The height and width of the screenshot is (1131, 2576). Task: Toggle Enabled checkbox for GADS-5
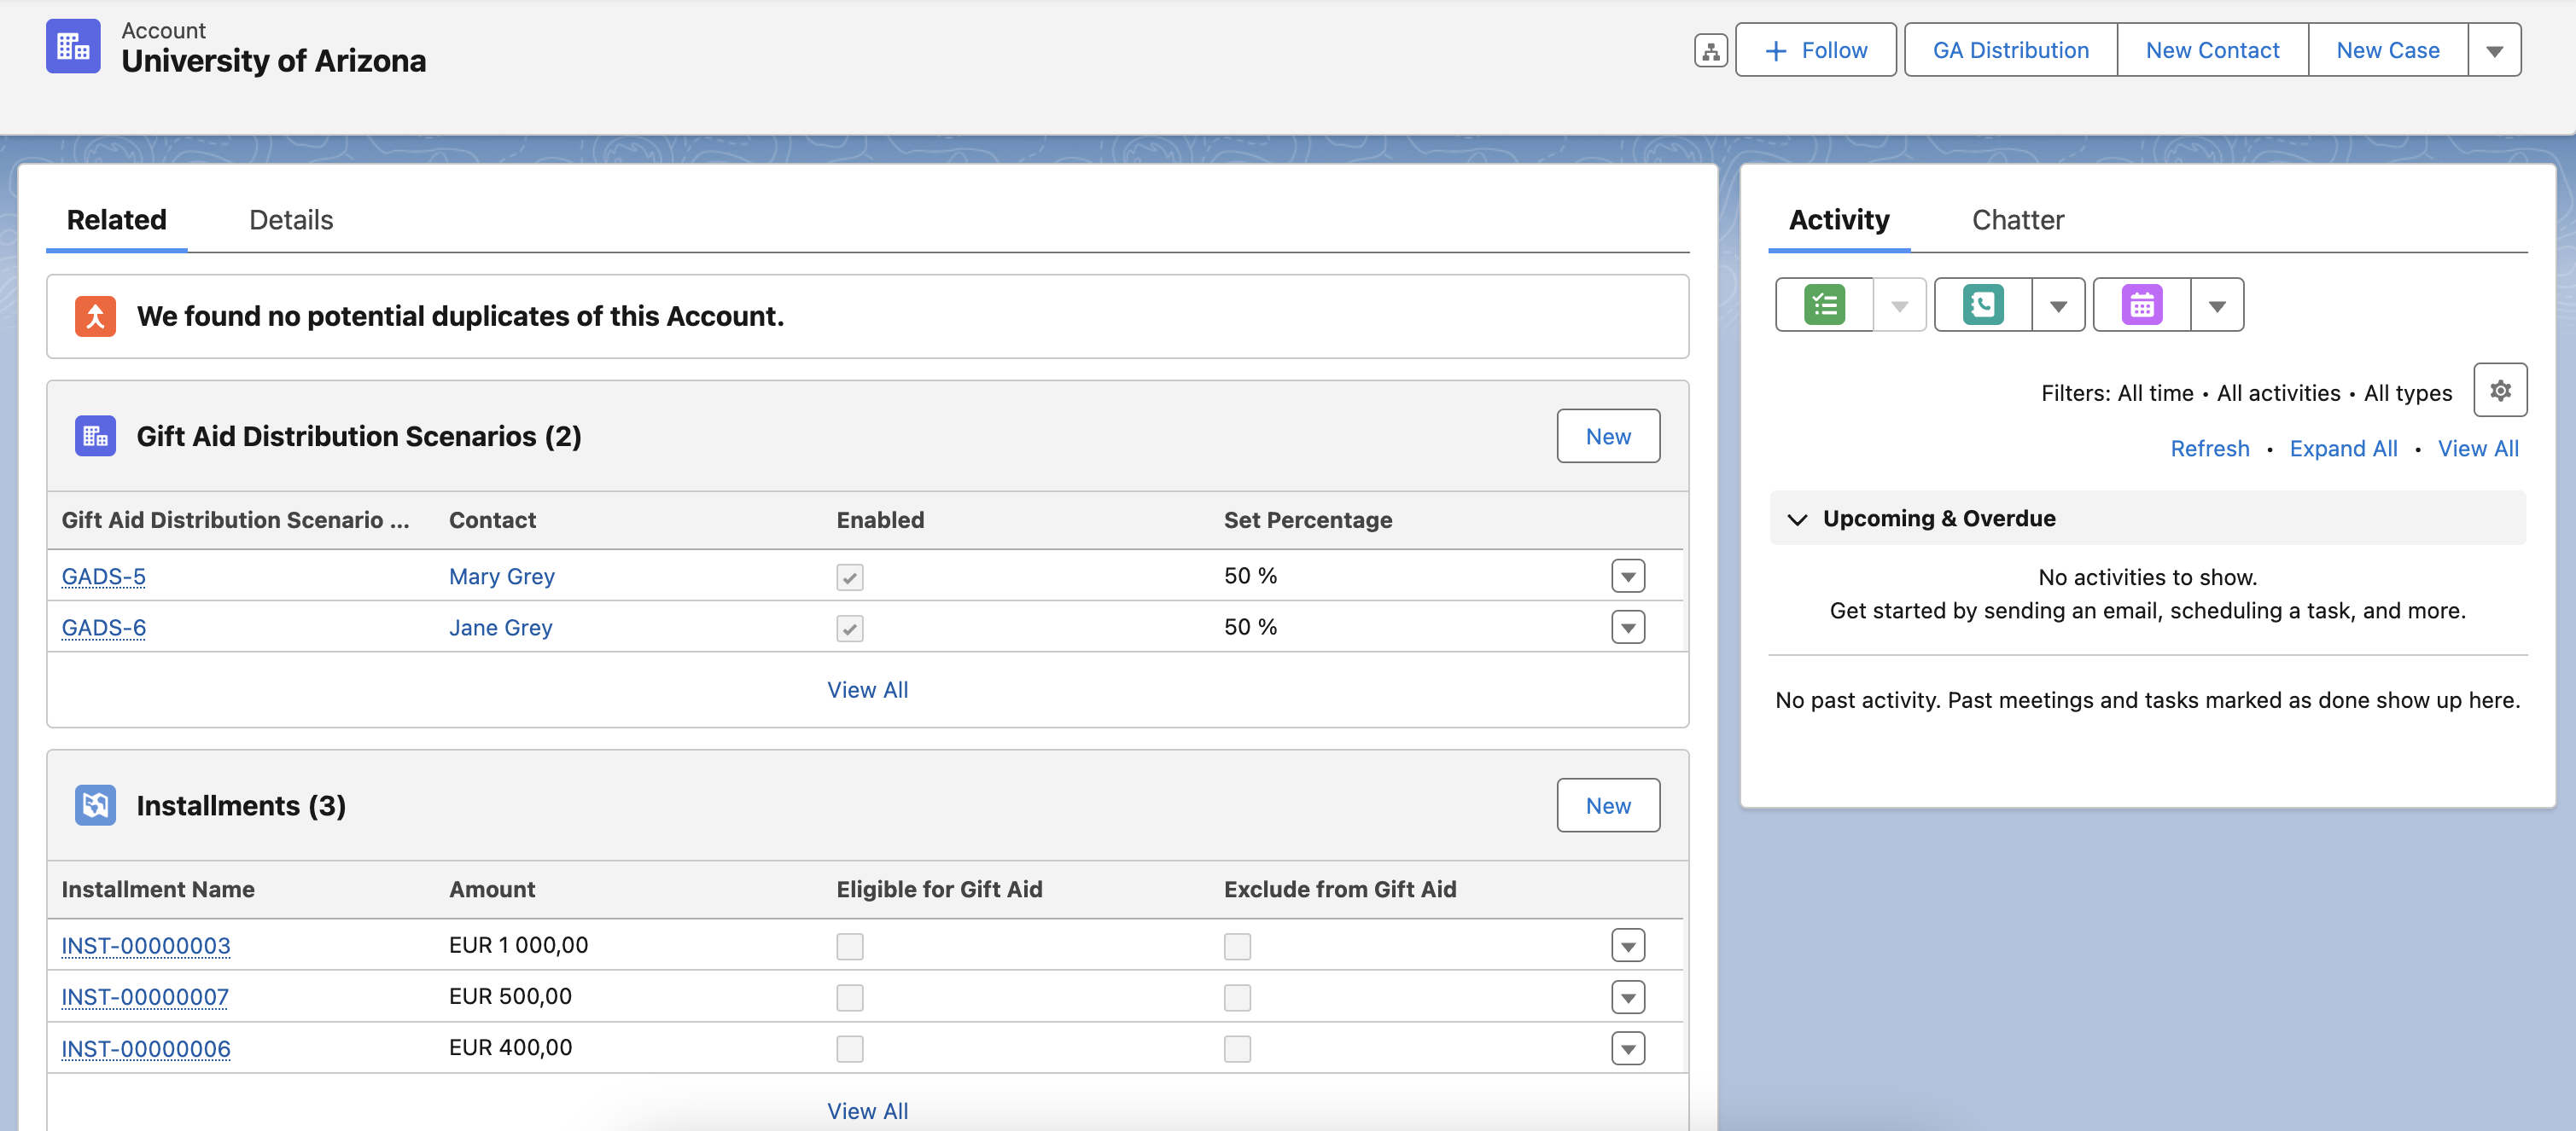pos(849,577)
